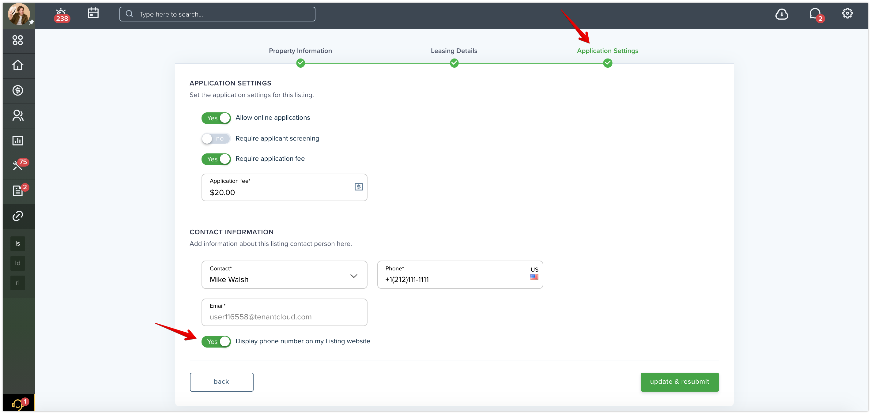Screen dimensions: 871x414
Task: Go to Property Information step
Action: pos(300,51)
